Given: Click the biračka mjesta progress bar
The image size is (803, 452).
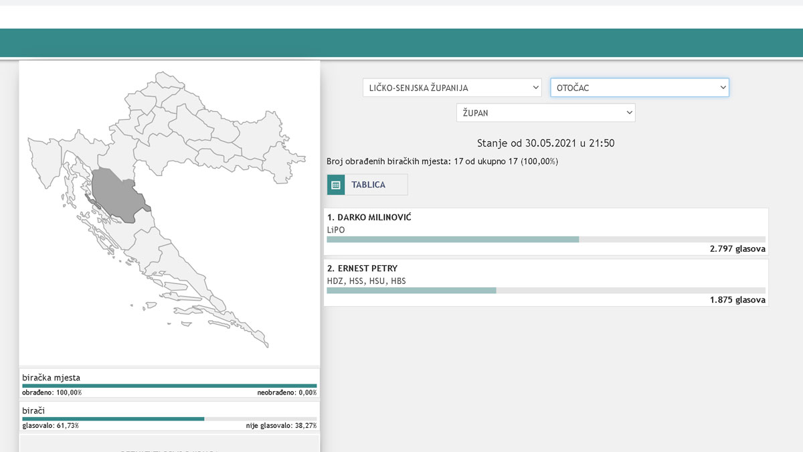Looking at the screenshot, I should (x=169, y=386).
